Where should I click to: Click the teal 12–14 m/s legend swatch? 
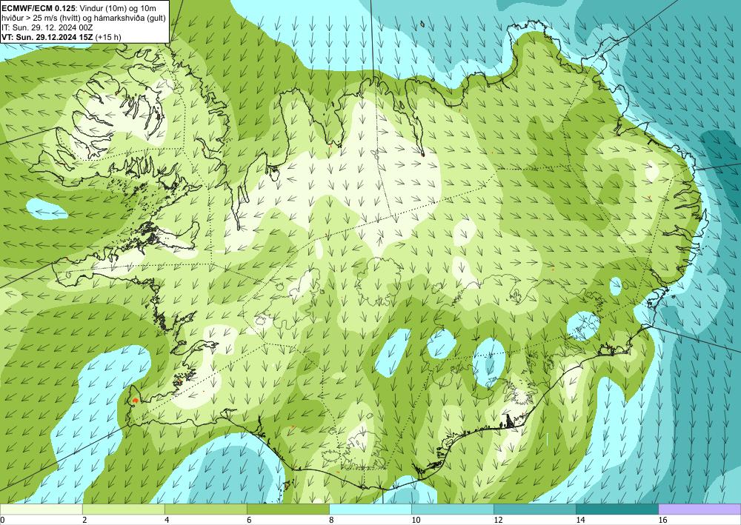point(534,509)
